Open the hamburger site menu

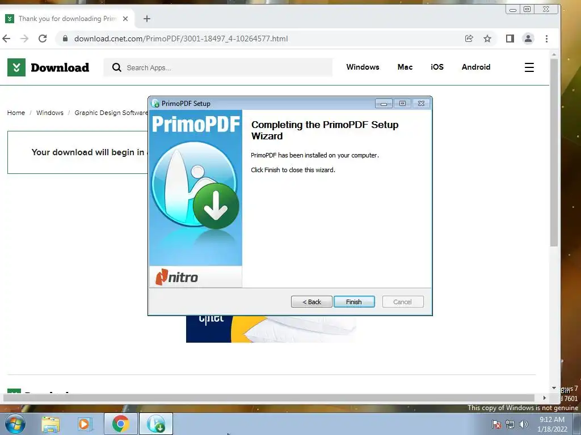(529, 67)
